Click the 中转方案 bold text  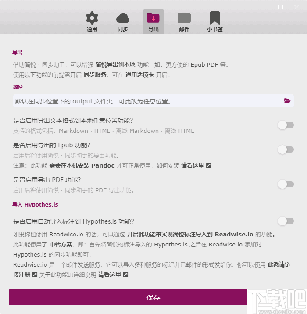coord(61,245)
